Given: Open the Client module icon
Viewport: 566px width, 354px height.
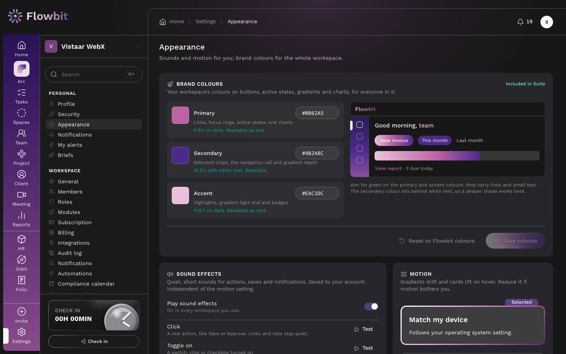Looking at the screenshot, I should [x=22, y=175].
